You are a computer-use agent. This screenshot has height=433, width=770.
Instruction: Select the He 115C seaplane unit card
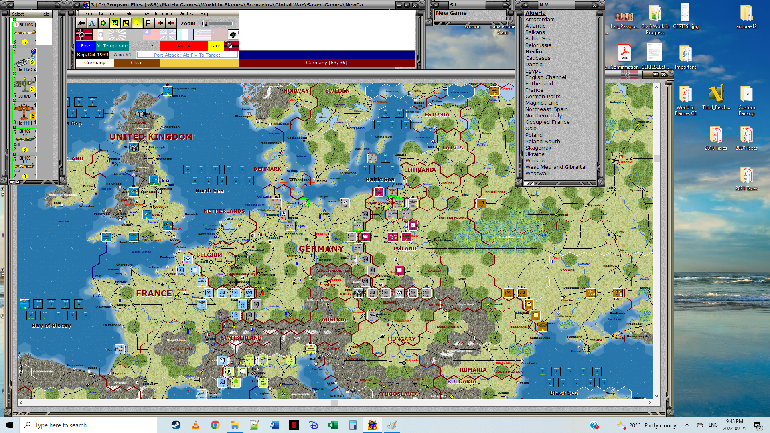25,60
